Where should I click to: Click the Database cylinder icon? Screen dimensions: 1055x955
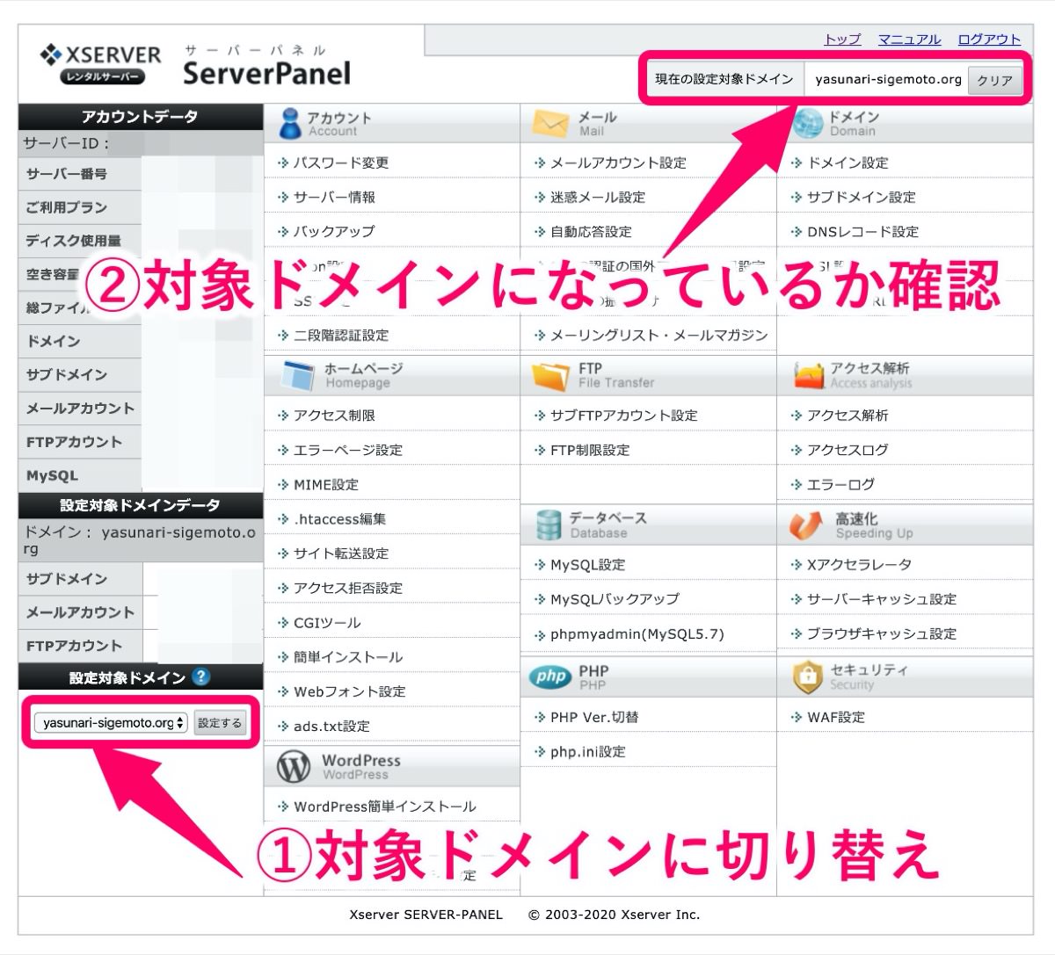pos(548,525)
